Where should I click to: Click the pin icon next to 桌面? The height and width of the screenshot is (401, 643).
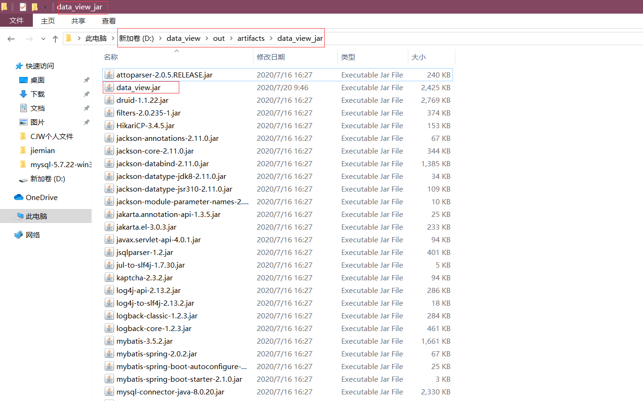pyautogui.click(x=86, y=80)
